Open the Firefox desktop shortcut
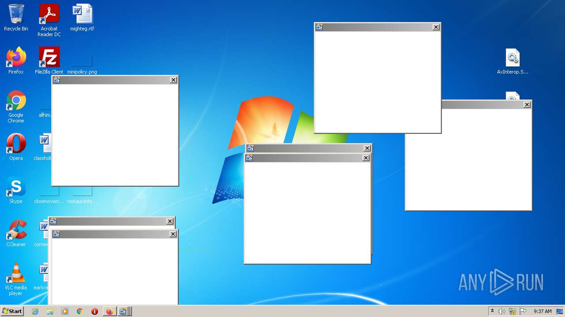 click(x=16, y=61)
